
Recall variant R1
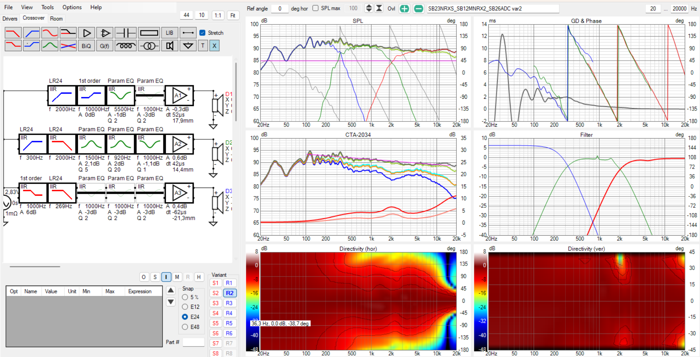click(x=229, y=283)
